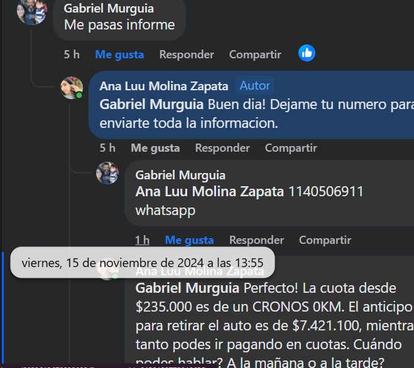
Task: Click the Ana Luu Molina Zapata mention before the 1140506911 number
Action: pyautogui.click(x=210, y=191)
